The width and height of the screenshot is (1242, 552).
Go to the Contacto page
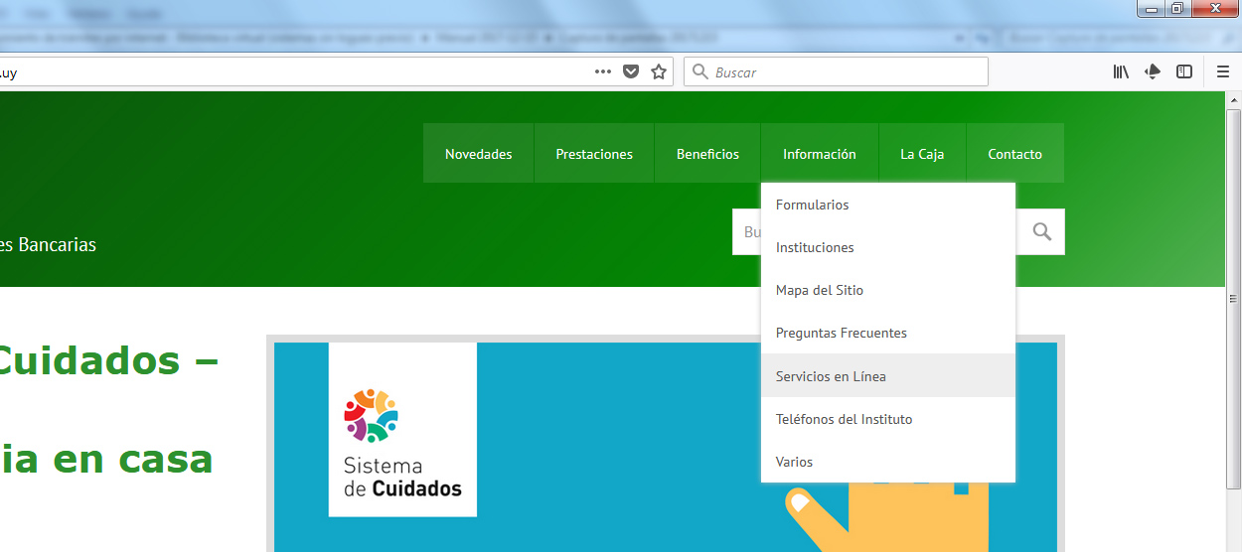pos(1014,154)
